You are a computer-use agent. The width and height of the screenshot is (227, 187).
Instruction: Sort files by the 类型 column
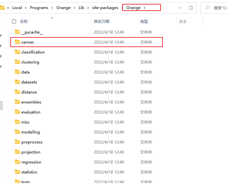coord(144,21)
